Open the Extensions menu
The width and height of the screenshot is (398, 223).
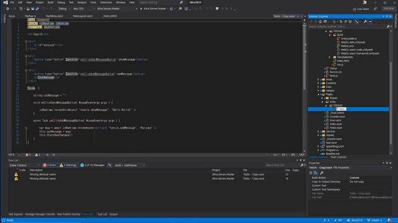point(106,2)
